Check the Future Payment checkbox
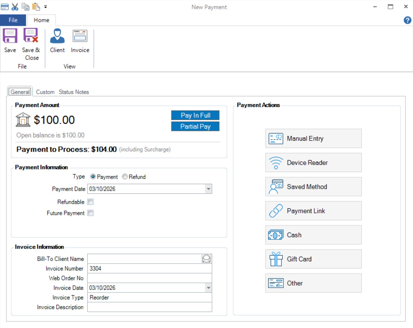 pos(90,213)
